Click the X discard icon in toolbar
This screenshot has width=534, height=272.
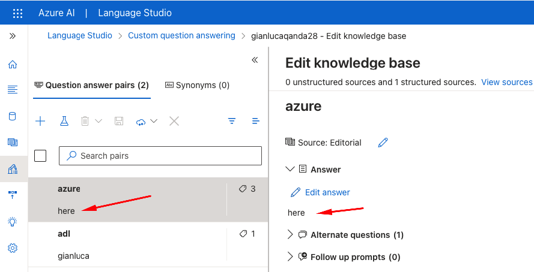coord(174,121)
